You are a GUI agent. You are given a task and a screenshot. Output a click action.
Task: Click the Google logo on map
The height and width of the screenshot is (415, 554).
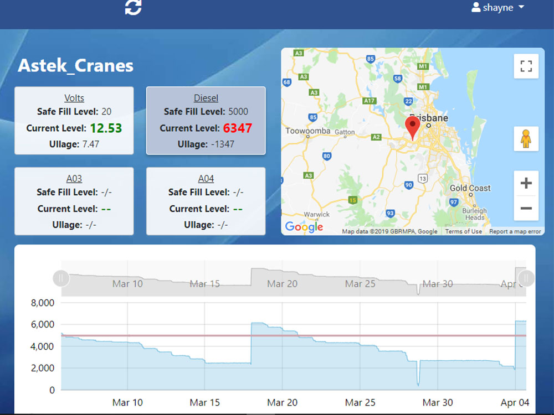(x=304, y=227)
